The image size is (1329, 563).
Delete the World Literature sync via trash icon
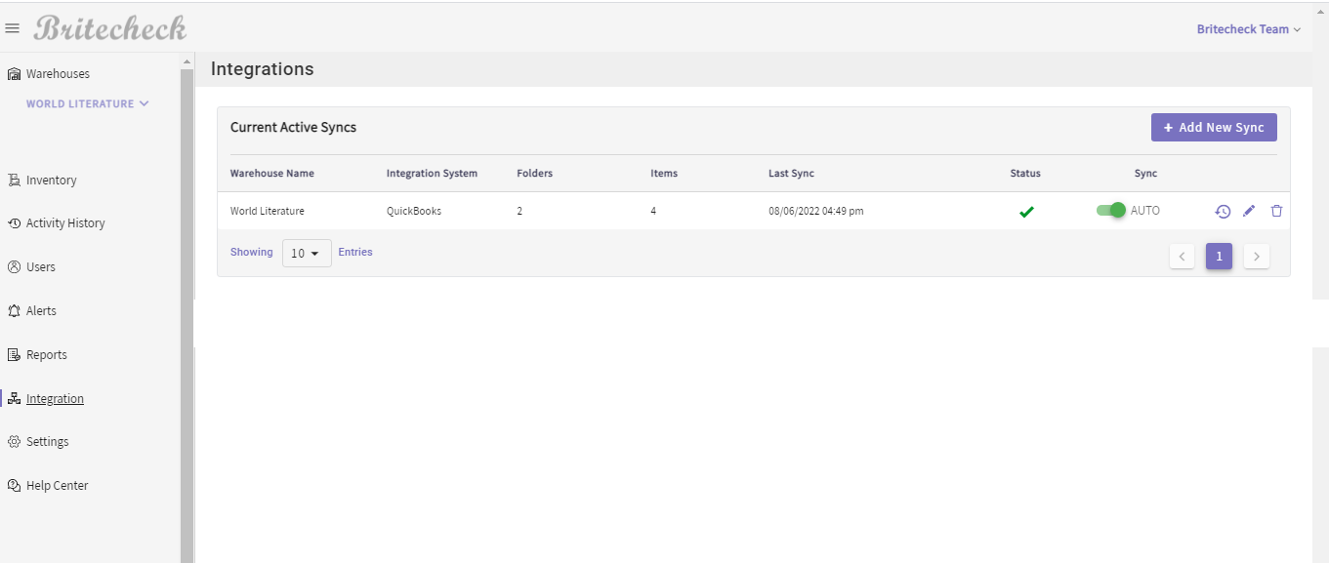[1276, 211]
